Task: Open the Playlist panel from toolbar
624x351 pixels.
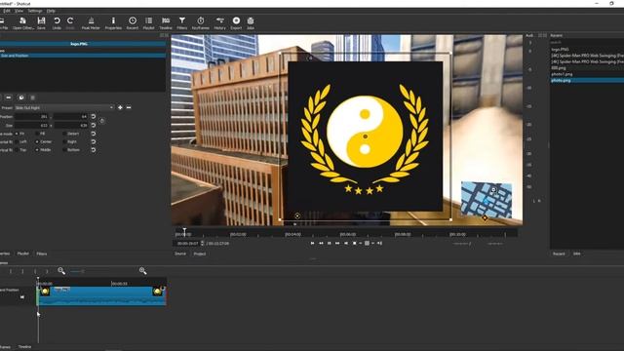Action: click(148, 23)
